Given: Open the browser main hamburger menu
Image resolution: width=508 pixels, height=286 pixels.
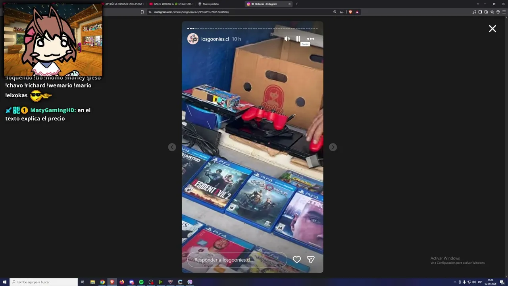Looking at the screenshot, I should click(504, 12).
